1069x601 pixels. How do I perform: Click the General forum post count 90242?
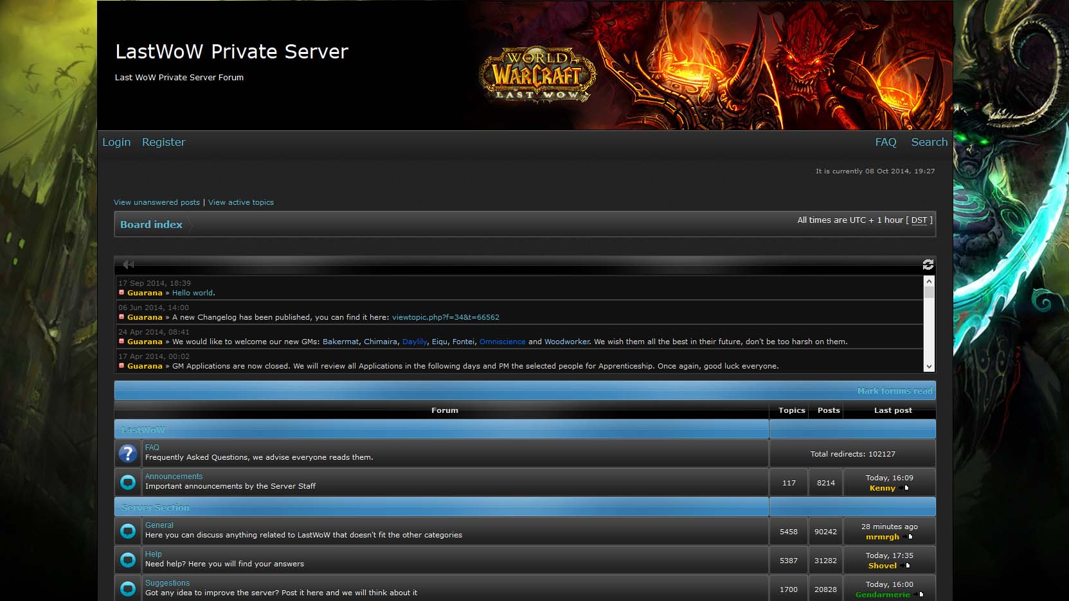(825, 532)
